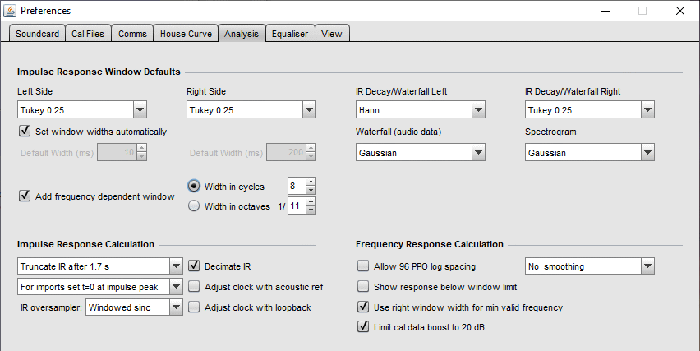Viewport: 700px width, 351px height.
Task: Switch to the Soundcard tab
Action: pos(37,34)
